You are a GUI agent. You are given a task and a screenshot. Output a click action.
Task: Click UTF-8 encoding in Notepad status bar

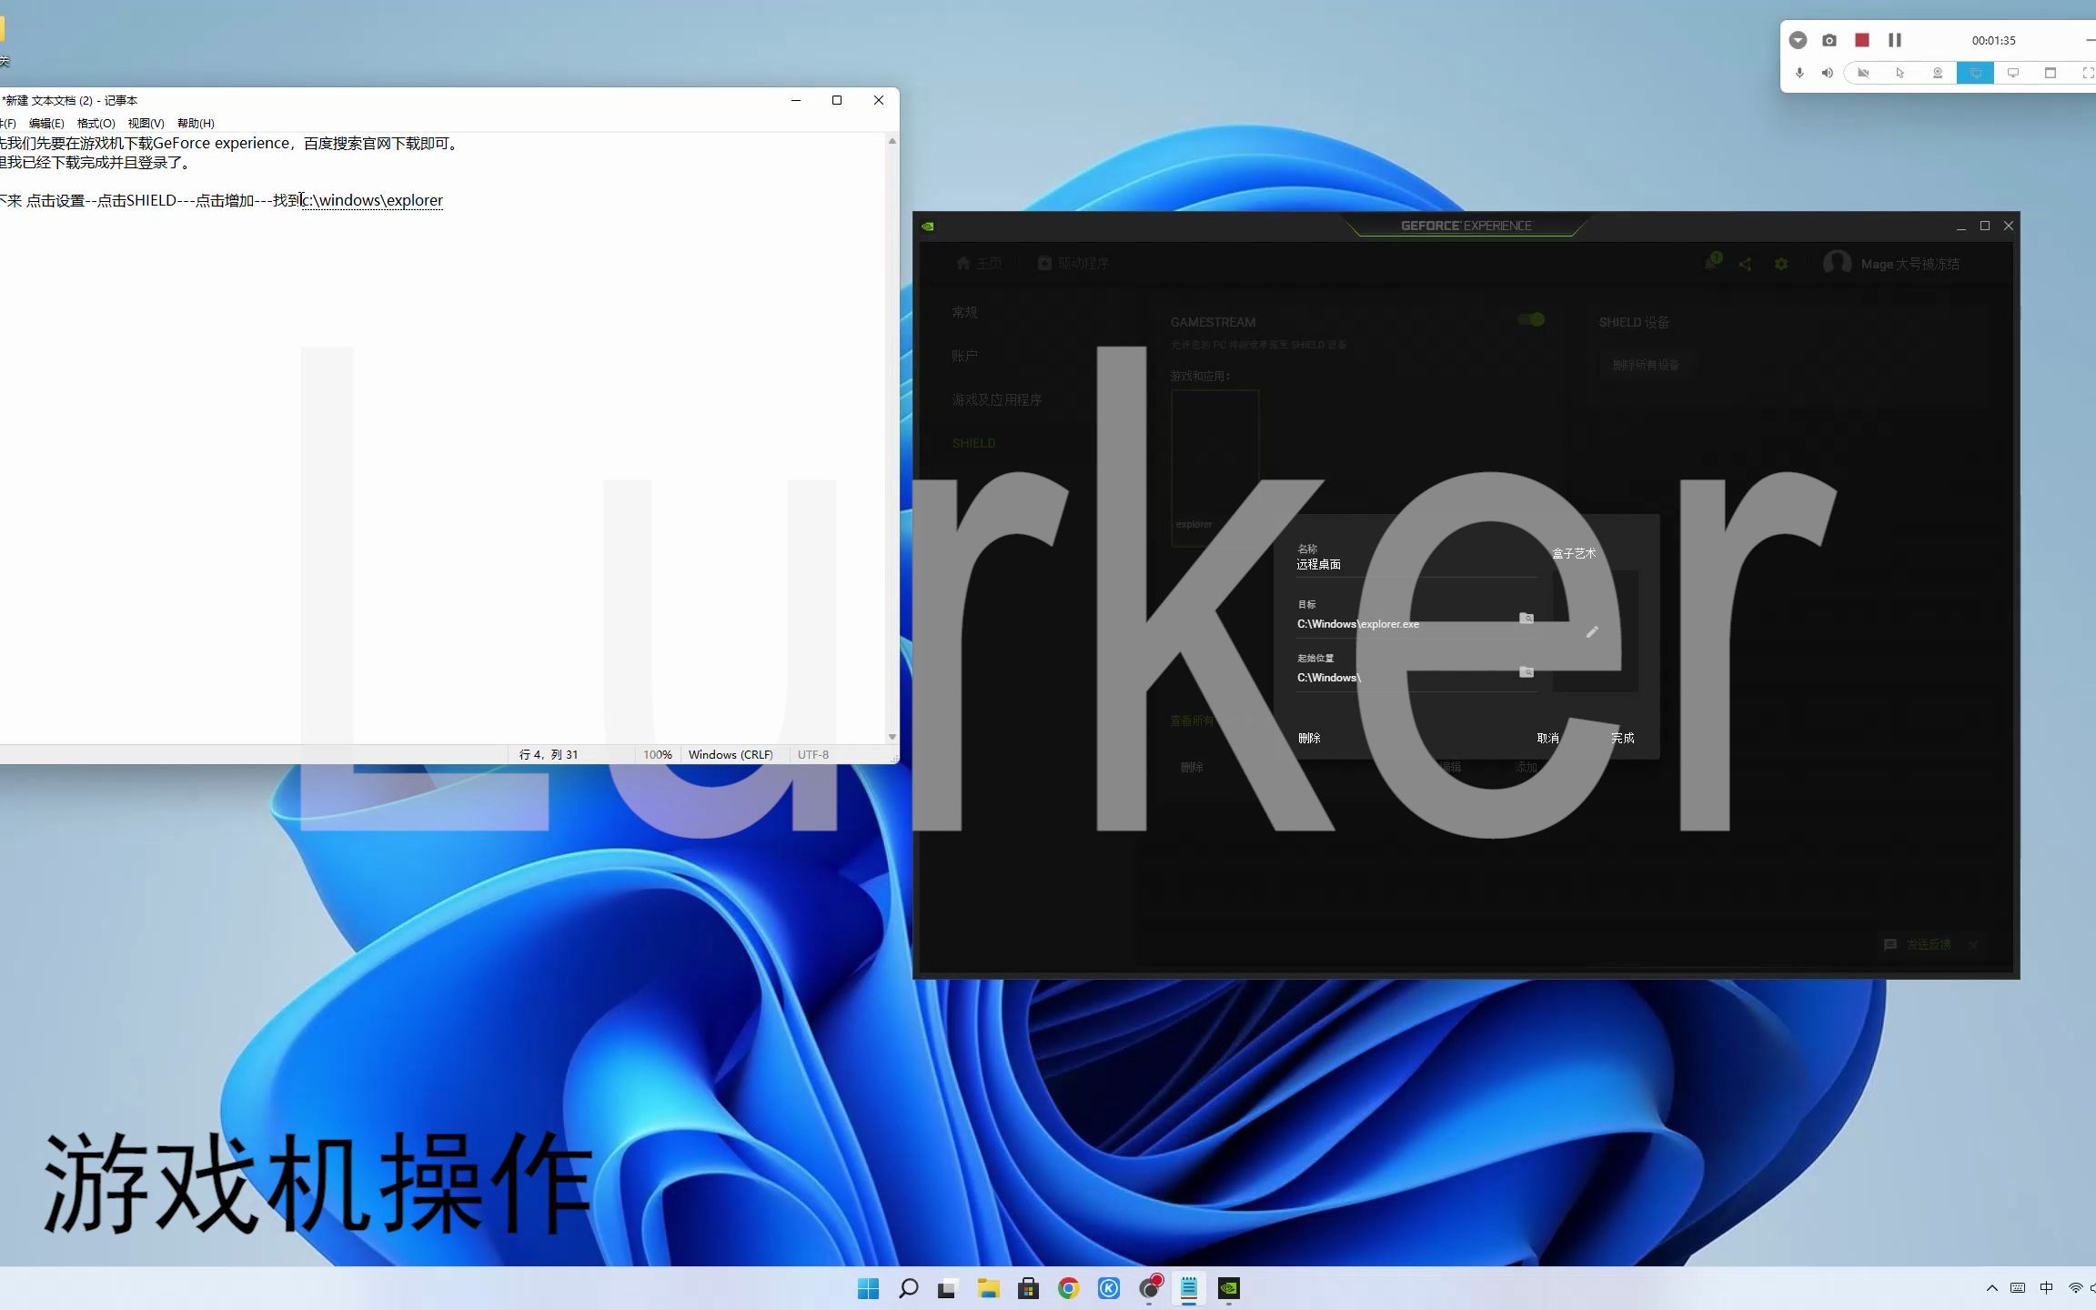coord(813,754)
